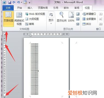Switch to the 邮件 ribbon tab
The height and width of the screenshot is (98, 104).
[x=66, y=8]
